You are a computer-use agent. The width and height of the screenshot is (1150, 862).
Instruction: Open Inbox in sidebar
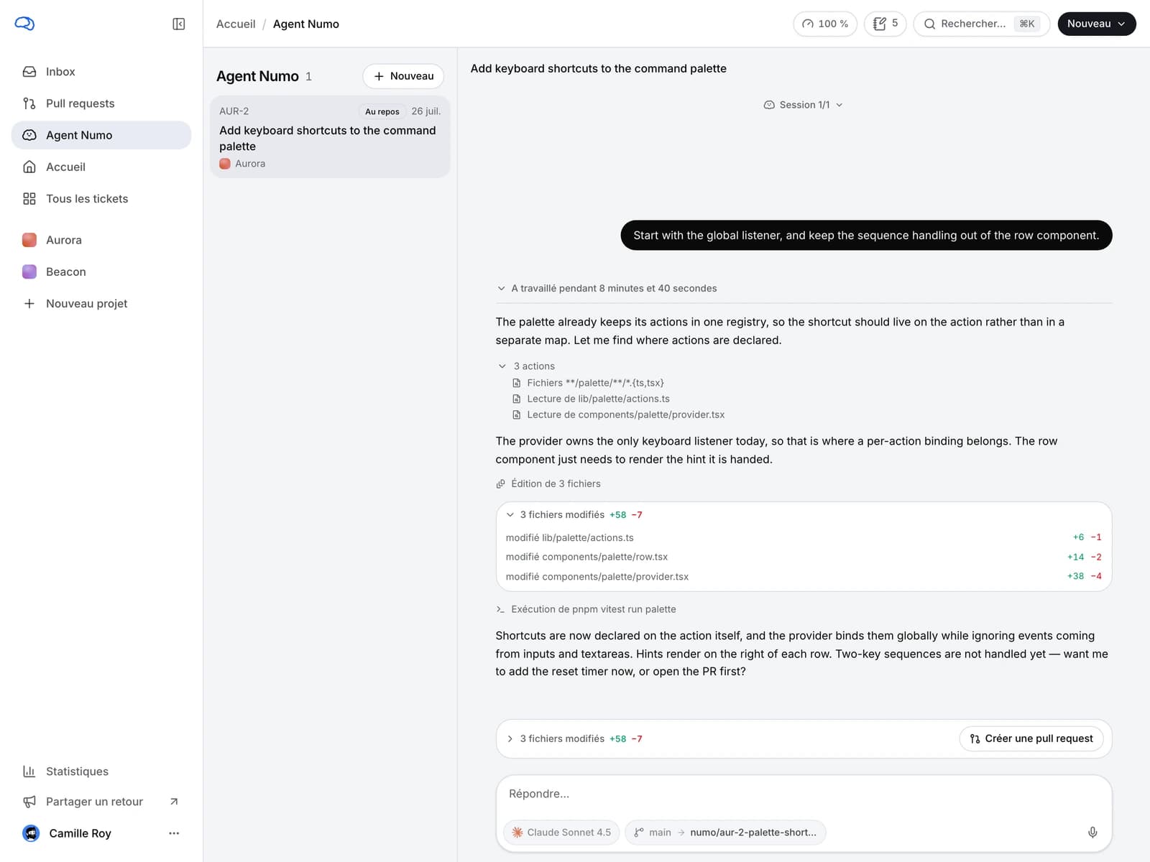pyautogui.click(x=101, y=72)
